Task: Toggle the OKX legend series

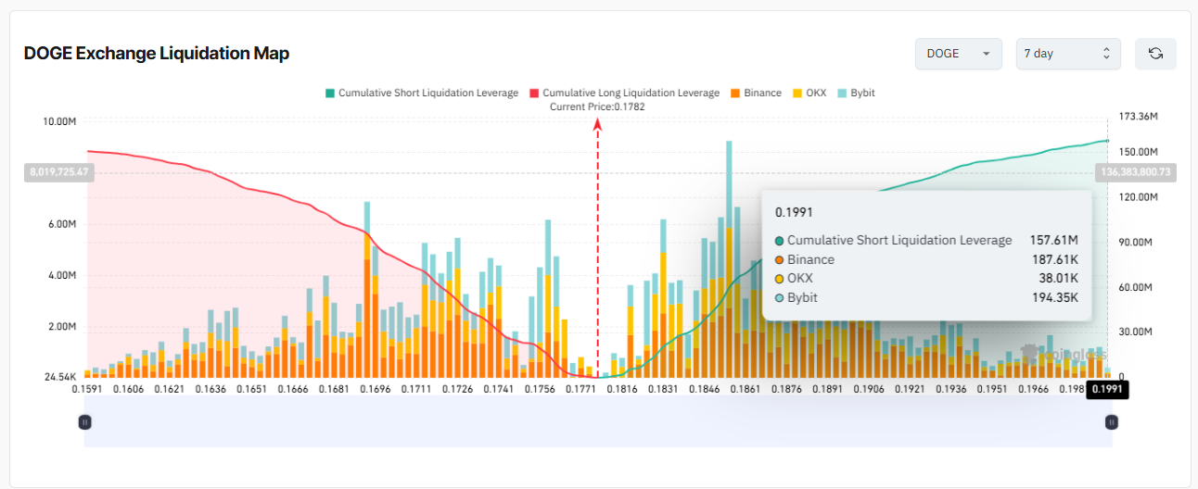Action: pos(809,93)
